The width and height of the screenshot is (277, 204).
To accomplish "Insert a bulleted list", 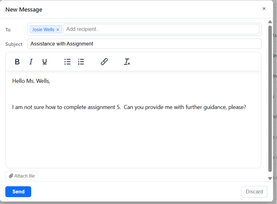I will click(67, 62).
